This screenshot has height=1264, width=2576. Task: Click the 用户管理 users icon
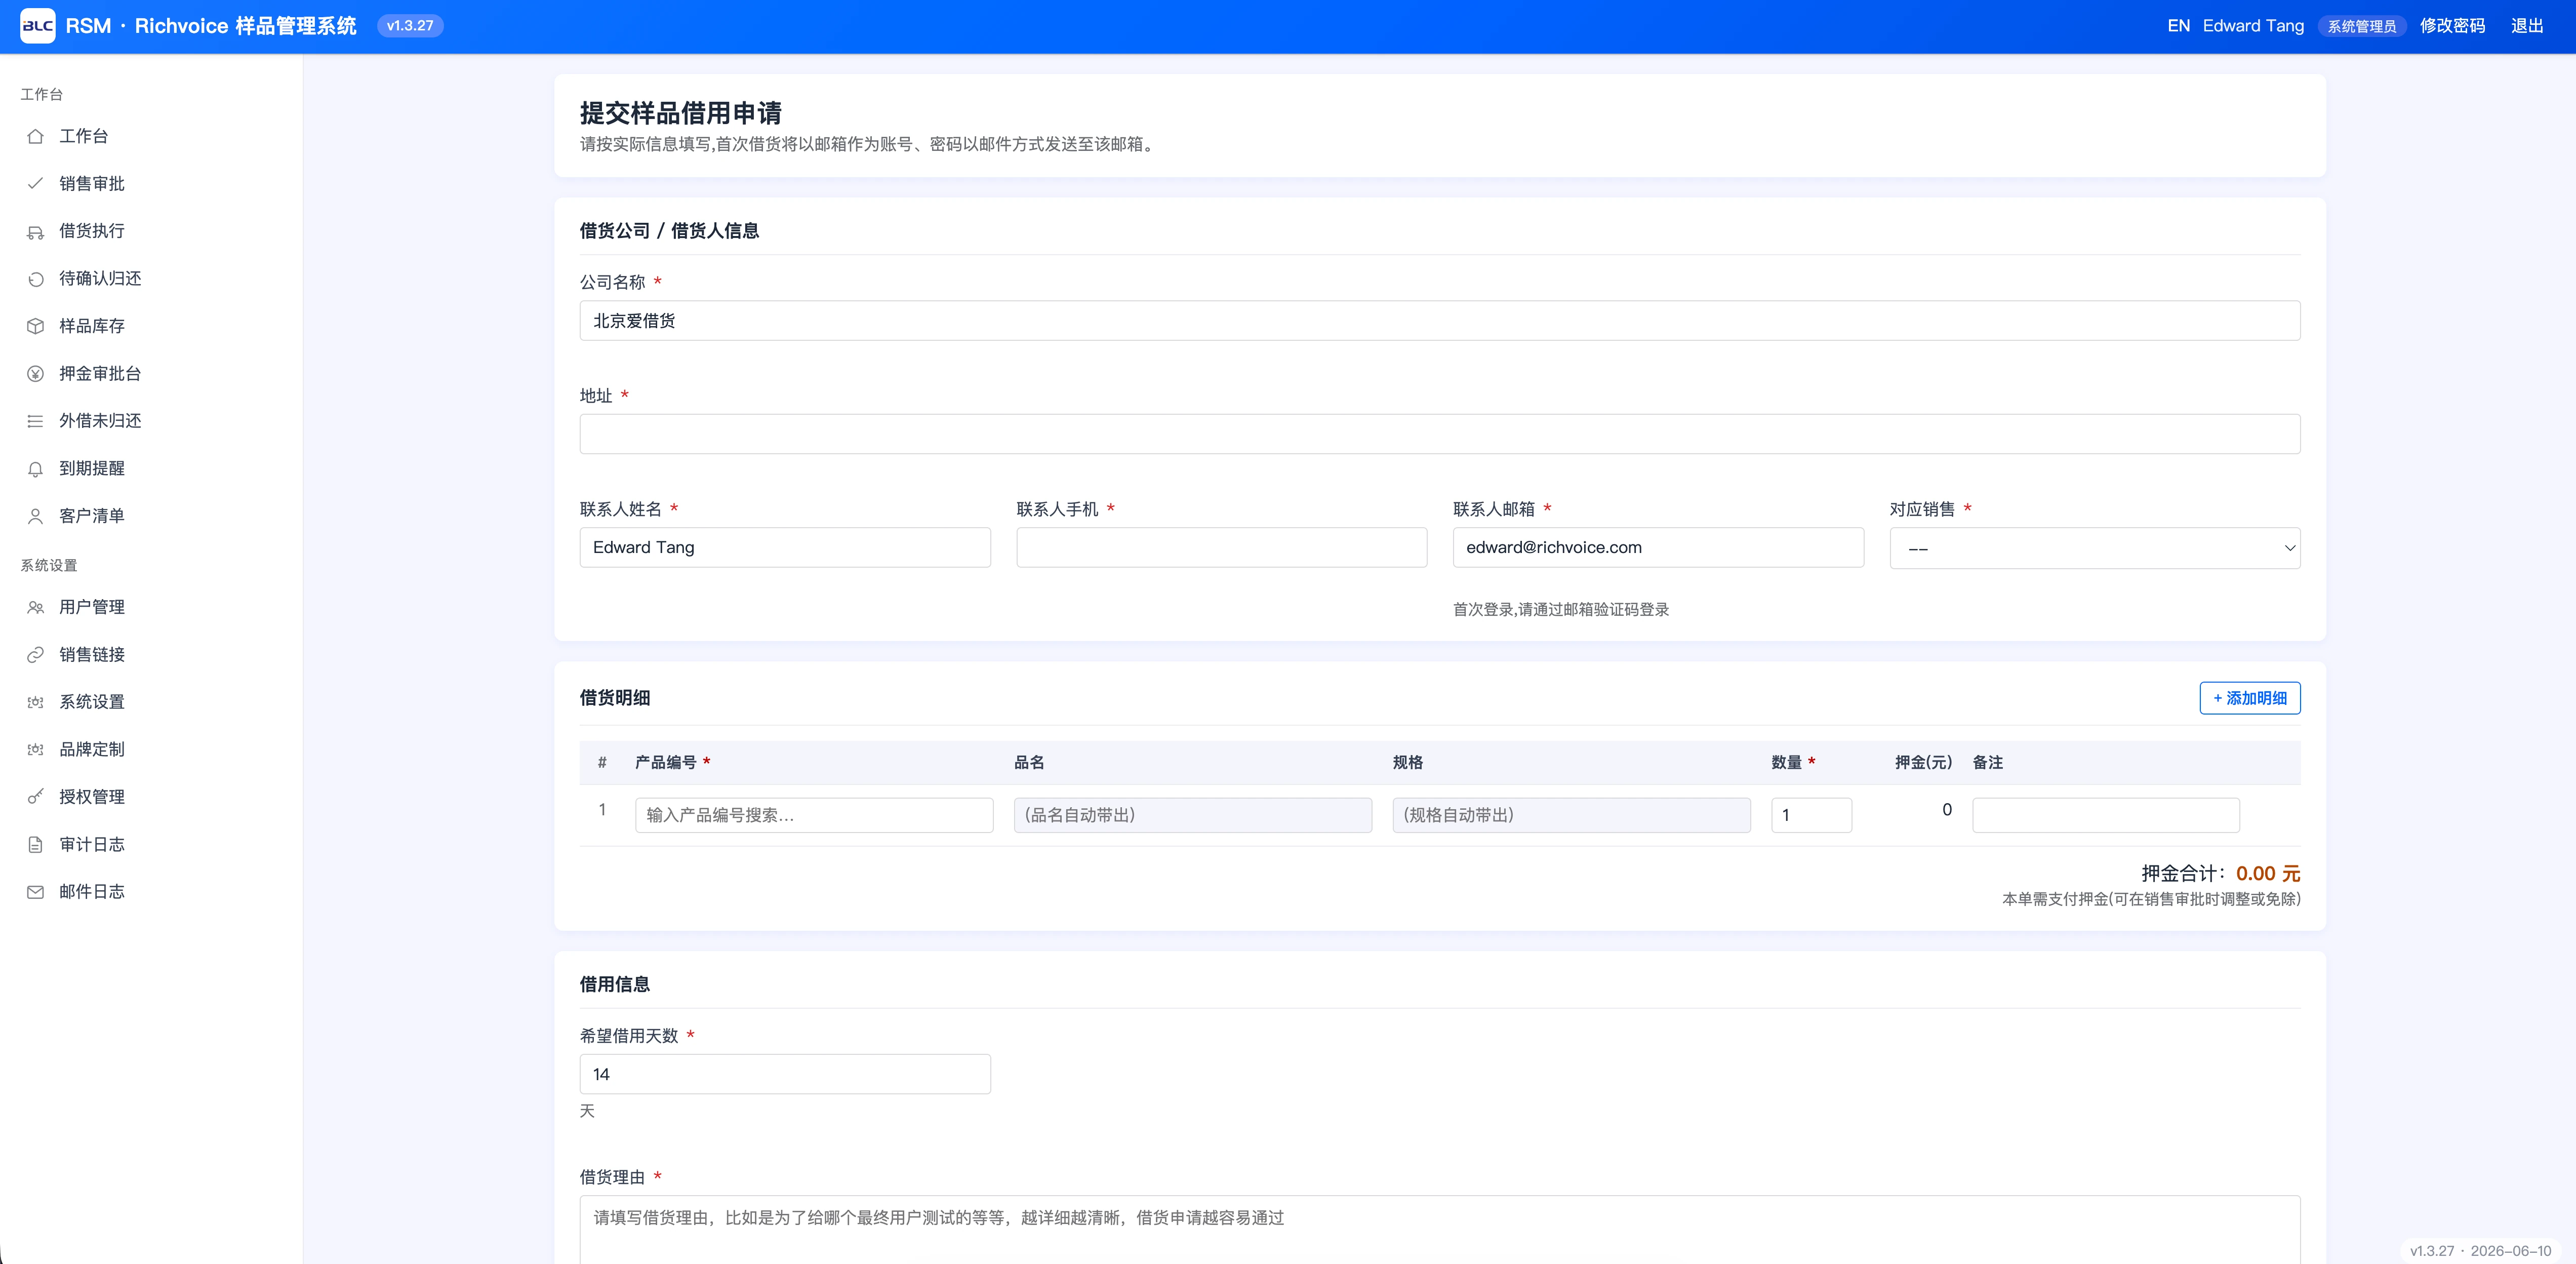[x=35, y=607]
